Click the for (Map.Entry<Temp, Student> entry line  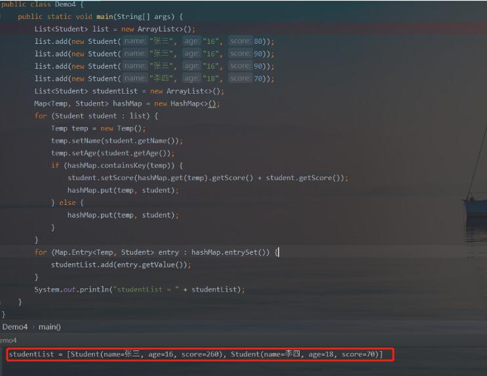[157, 252]
